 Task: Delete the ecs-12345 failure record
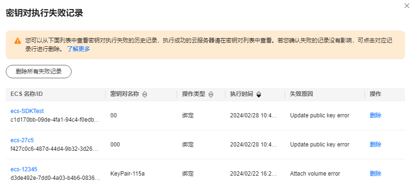[x=375, y=174]
